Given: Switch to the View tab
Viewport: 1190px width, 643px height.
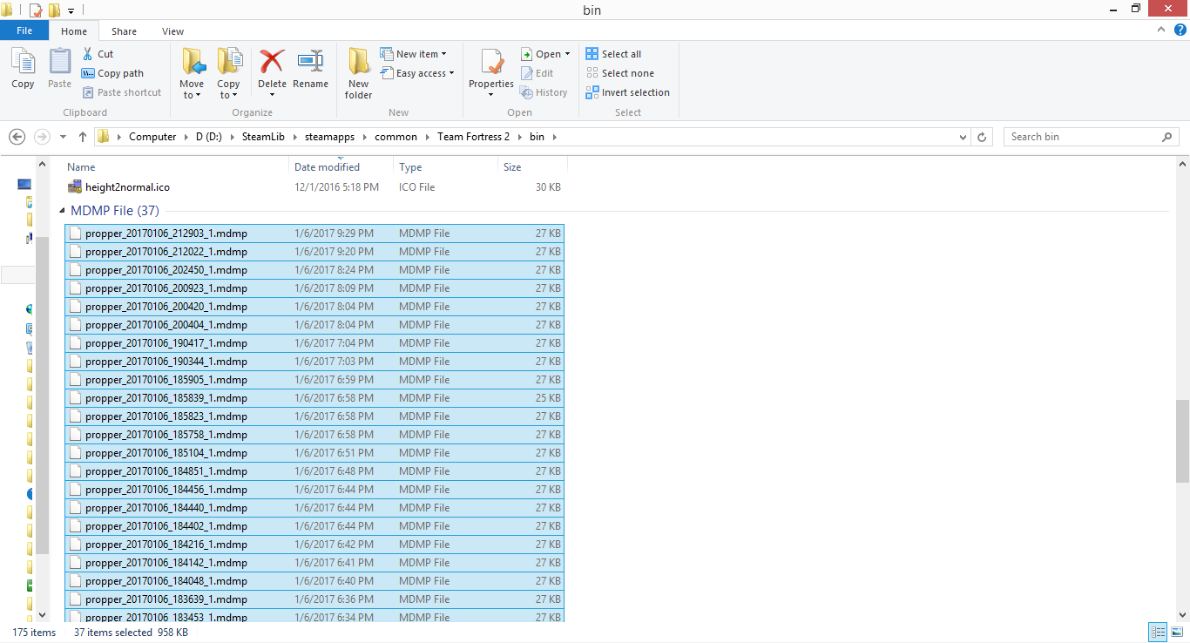Looking at the screenshot, I should click(x=172, y=31).
